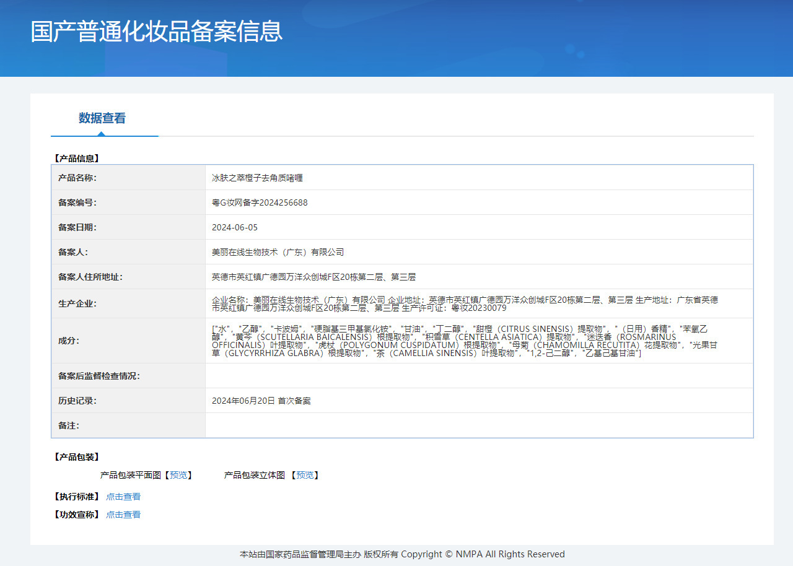Click the 生产企业 details text
The height and width of the screenshot is (566, 793).
[465, 303]
